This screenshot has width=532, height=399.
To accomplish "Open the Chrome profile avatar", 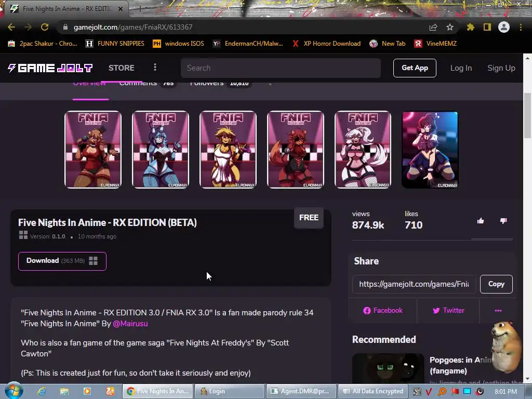I will [504, 27].
